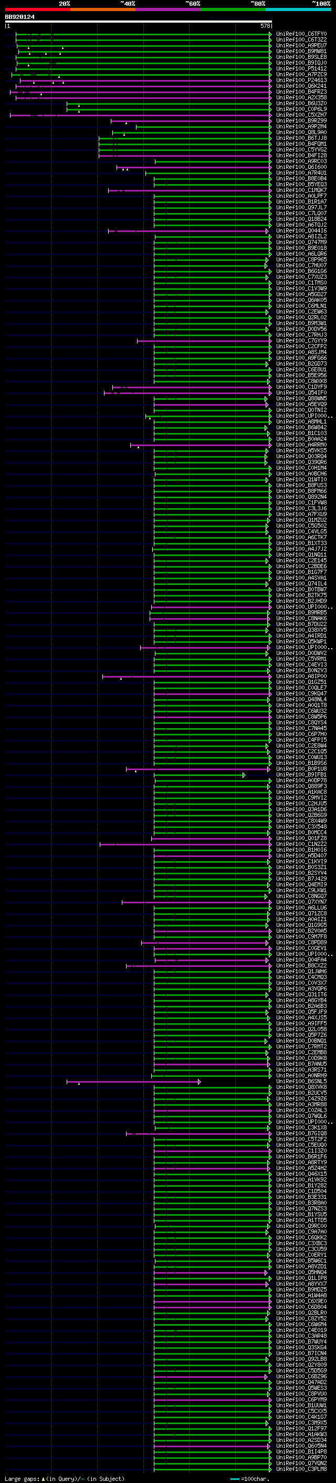The image size is (336, 1483).
Task: Select label UniRef100_Q8L9A0
Action: [x=301, y=133]
